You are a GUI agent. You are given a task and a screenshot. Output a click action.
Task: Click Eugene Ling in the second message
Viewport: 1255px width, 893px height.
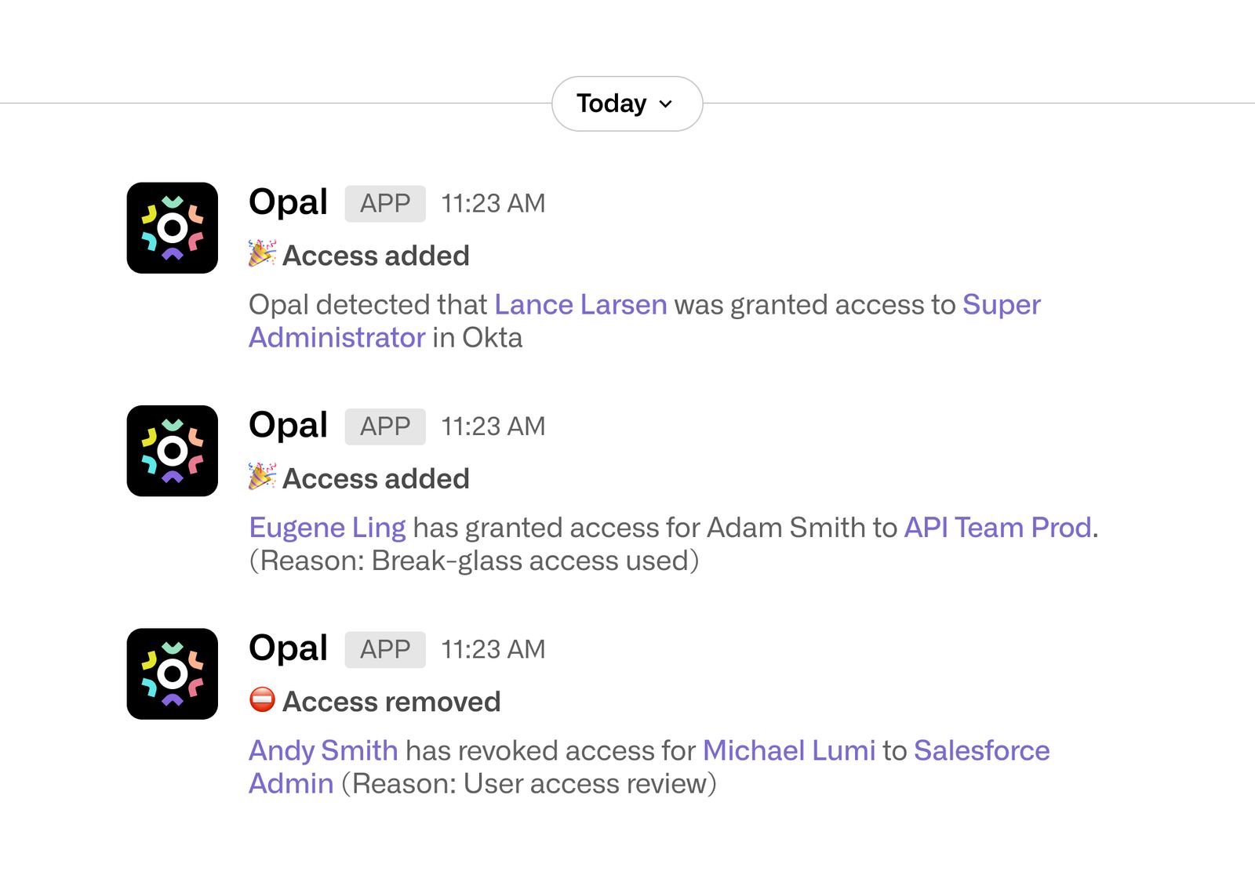pyautogui.click(x=327, y=527)
